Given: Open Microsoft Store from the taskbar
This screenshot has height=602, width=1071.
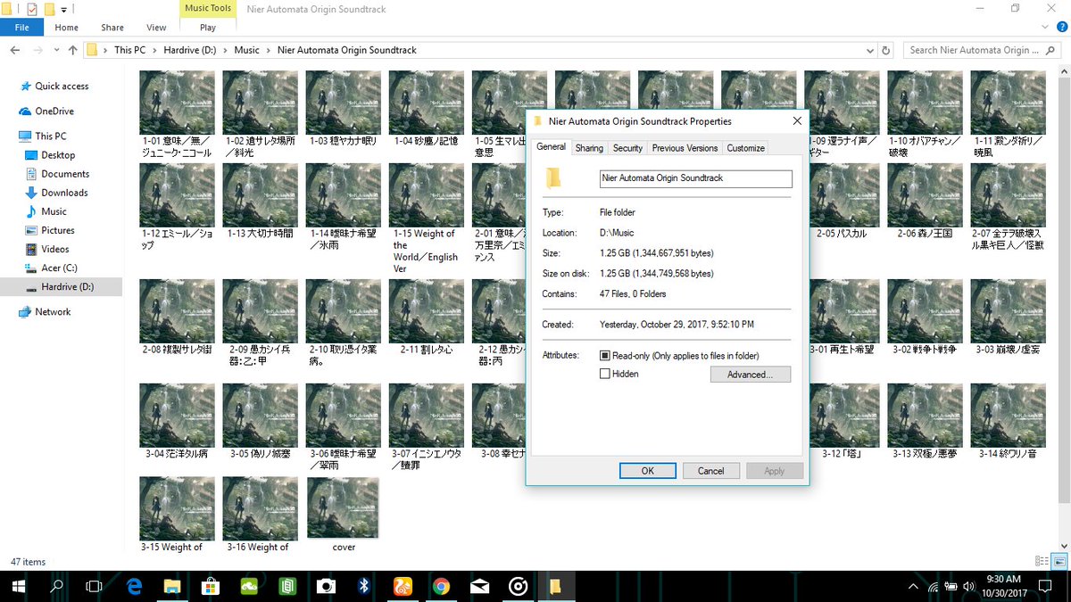Looking at the screenshot, I should 212,586.
